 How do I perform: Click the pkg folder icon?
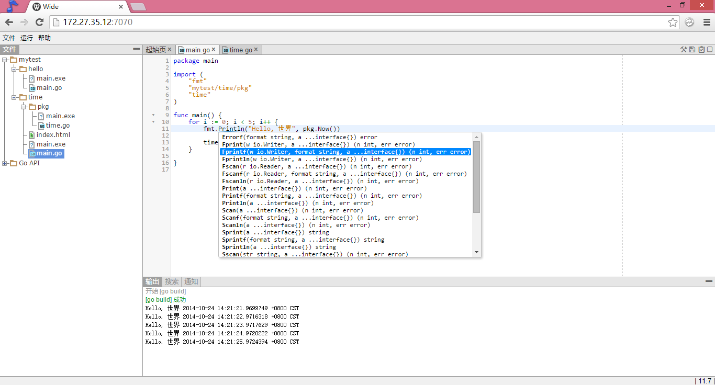pyautogui.click(x=32, y=107)
